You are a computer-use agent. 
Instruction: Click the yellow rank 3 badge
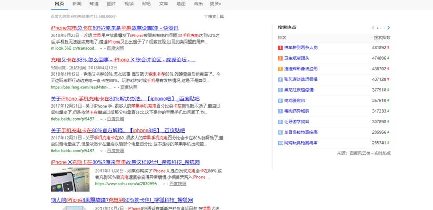(x=280, y=69)
